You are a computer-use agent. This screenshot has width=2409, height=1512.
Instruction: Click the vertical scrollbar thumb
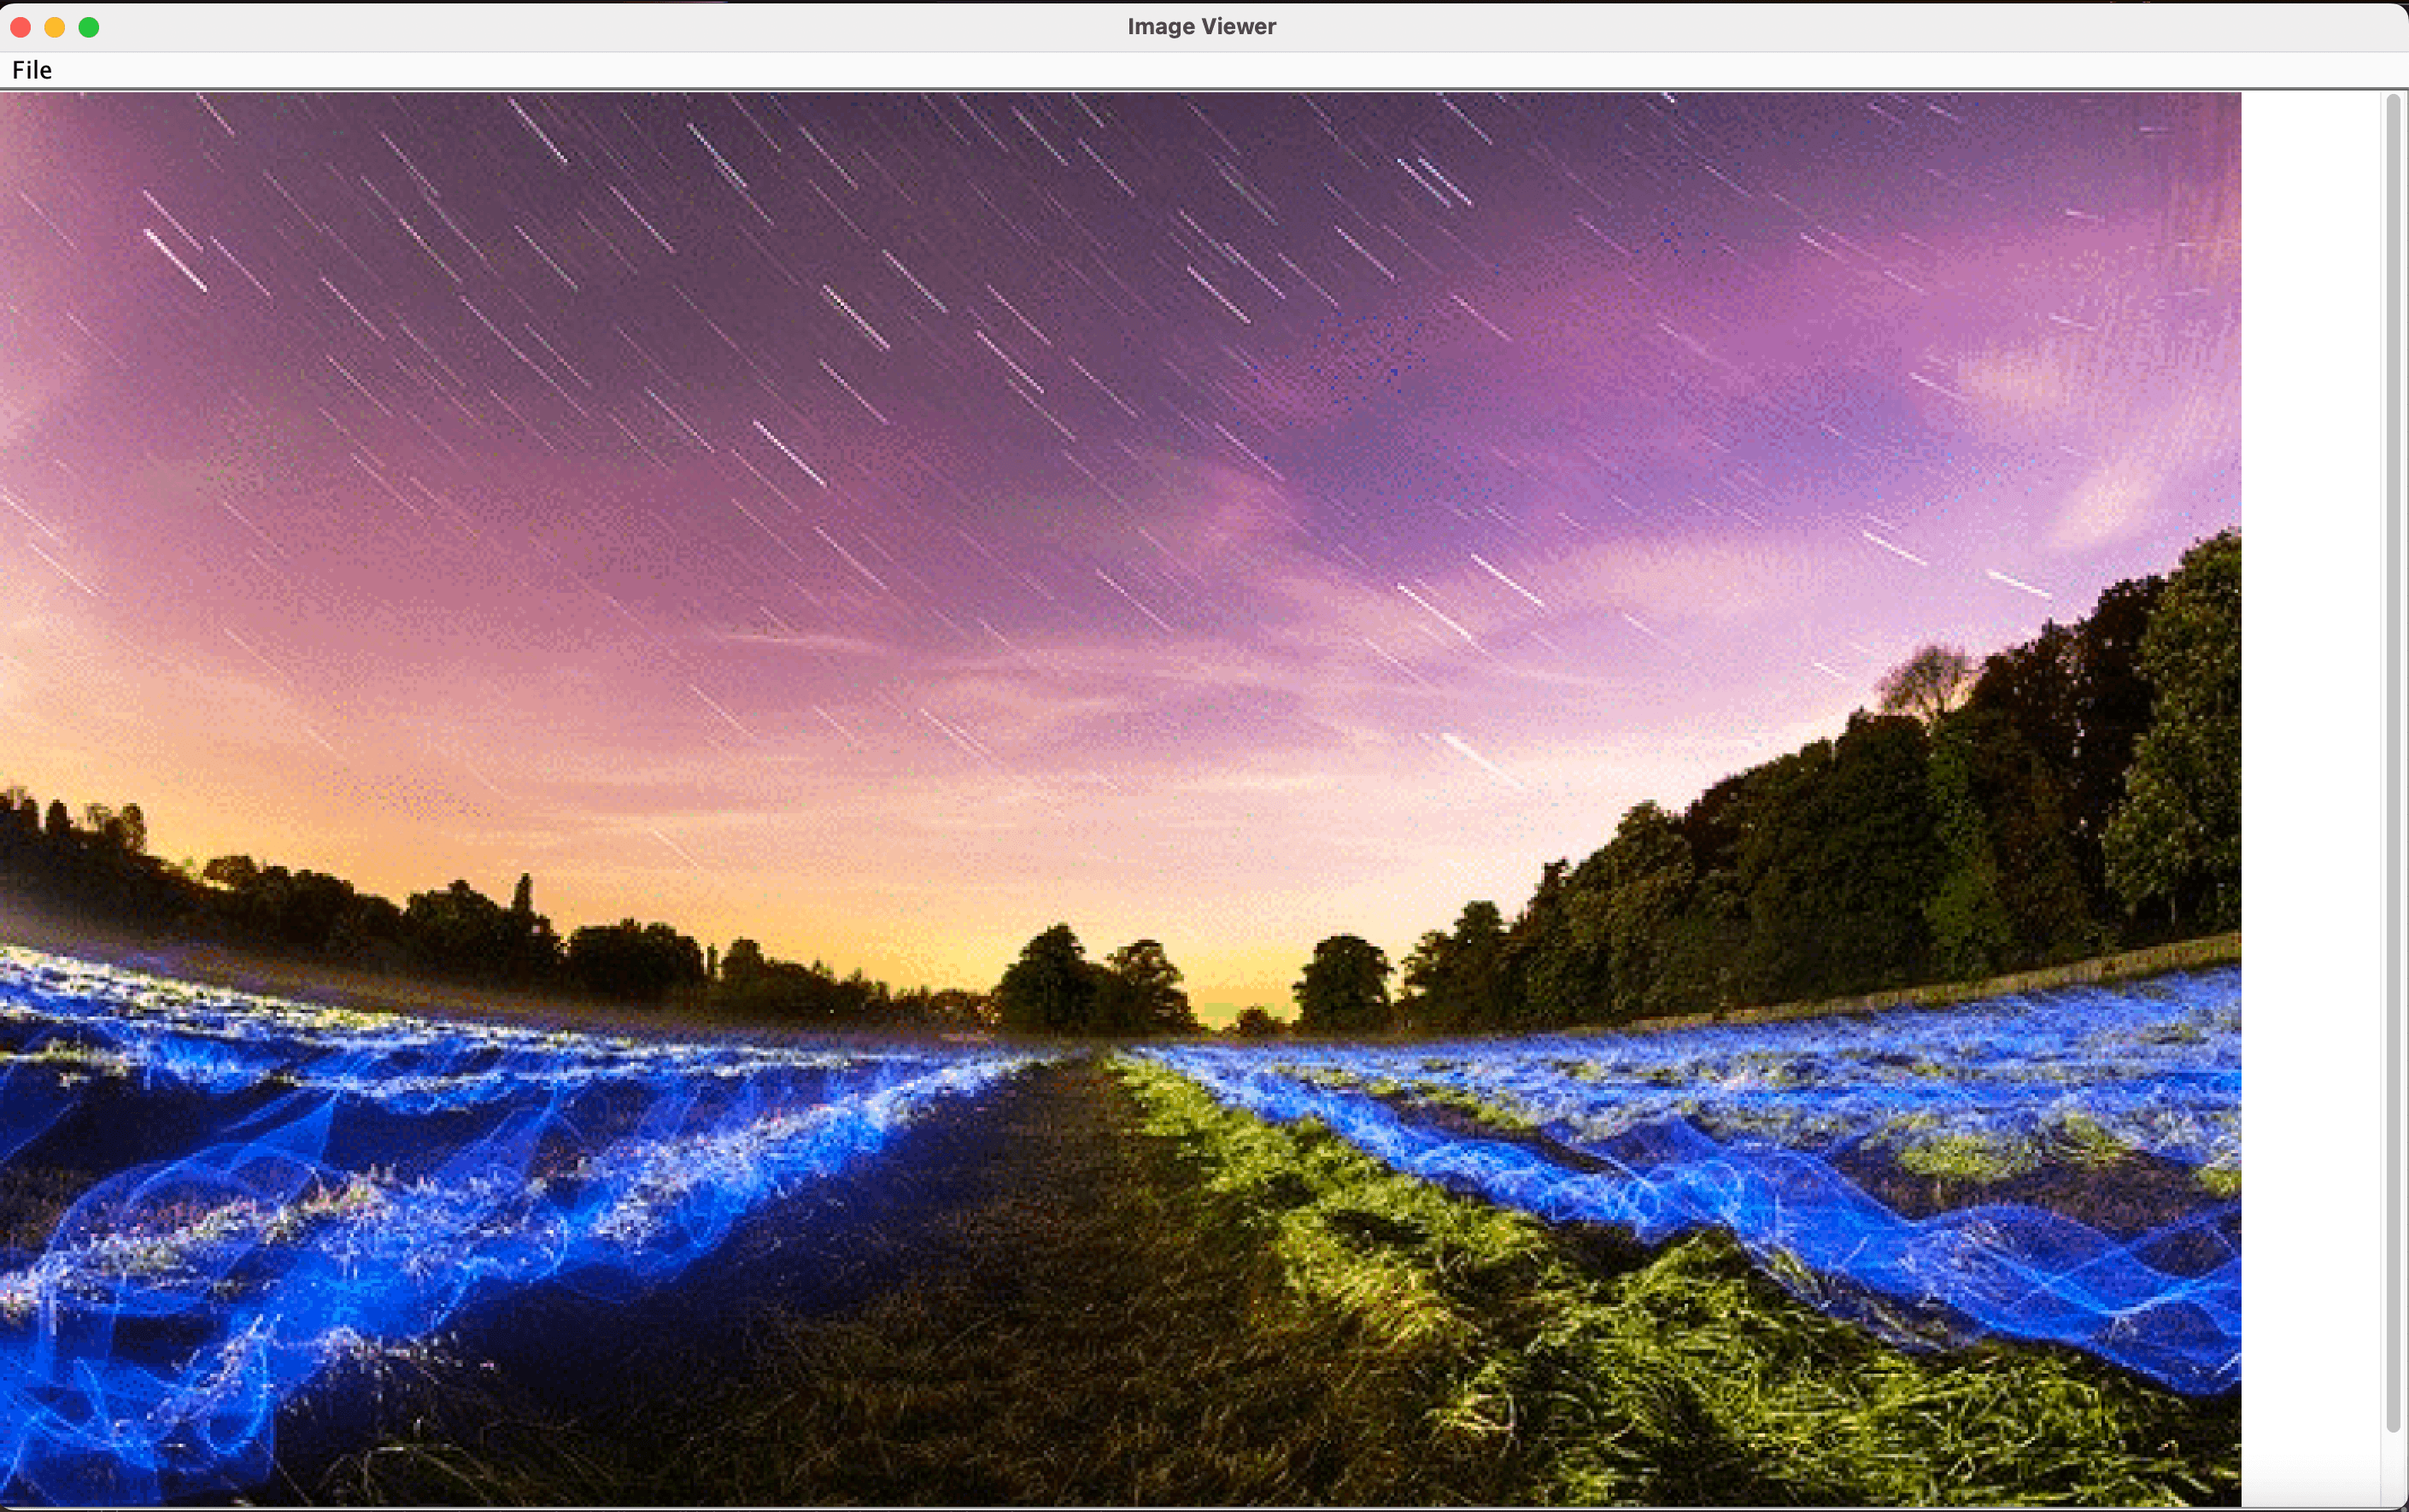(x=2393, y=760)
